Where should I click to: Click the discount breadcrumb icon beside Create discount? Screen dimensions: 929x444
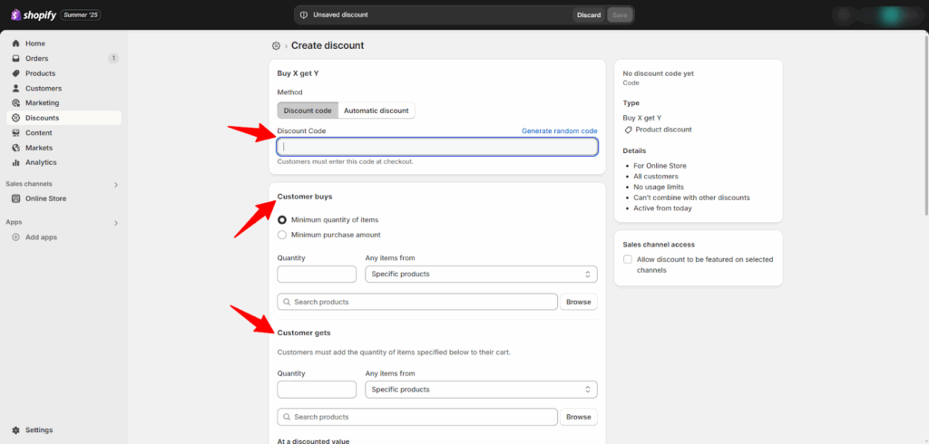(x=276, y=45)
